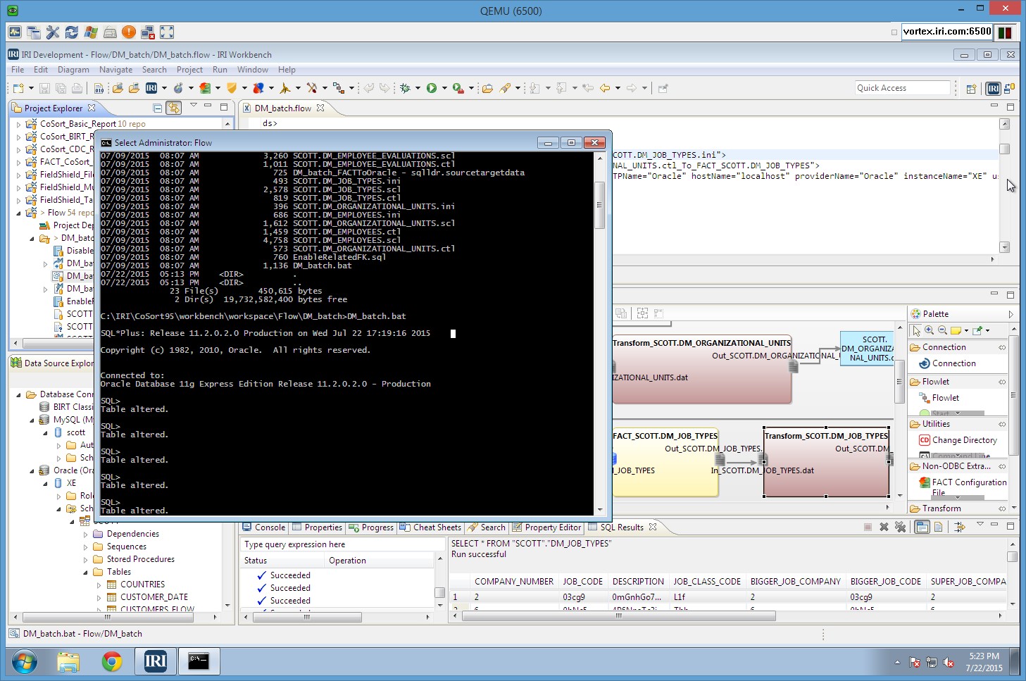Click Remove result X icon in SQL Results

click(x=884, y=527)
